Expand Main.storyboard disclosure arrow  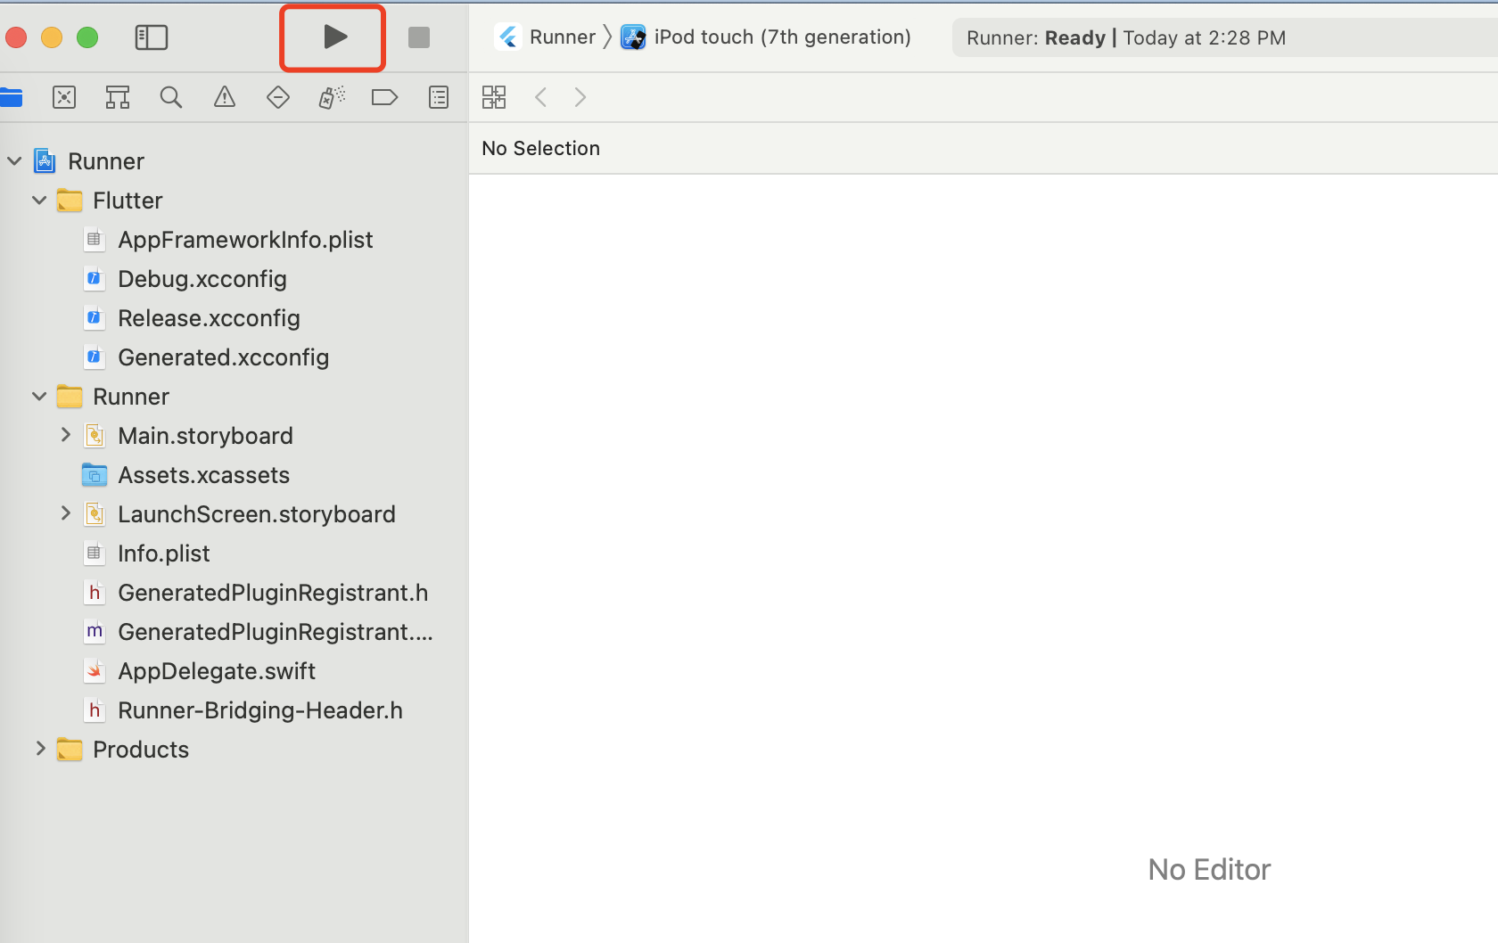tap(65, 435)
